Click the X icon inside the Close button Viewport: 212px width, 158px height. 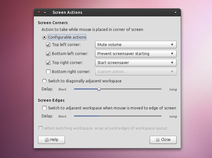(x=158, y=140)
